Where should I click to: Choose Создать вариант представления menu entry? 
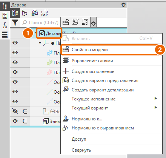point(111,81)
